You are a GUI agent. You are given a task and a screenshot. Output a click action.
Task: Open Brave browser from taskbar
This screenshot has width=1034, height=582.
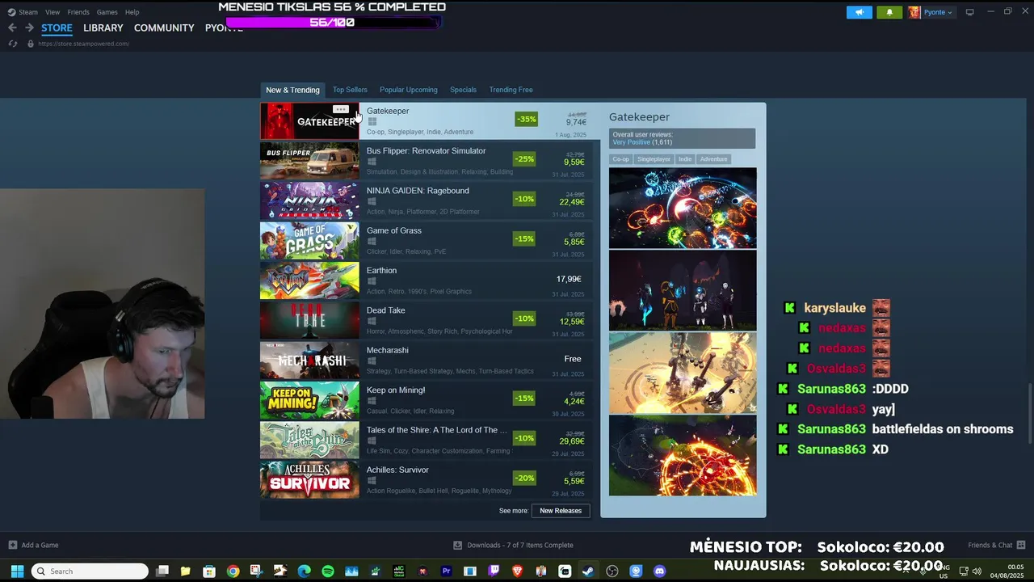517,571
